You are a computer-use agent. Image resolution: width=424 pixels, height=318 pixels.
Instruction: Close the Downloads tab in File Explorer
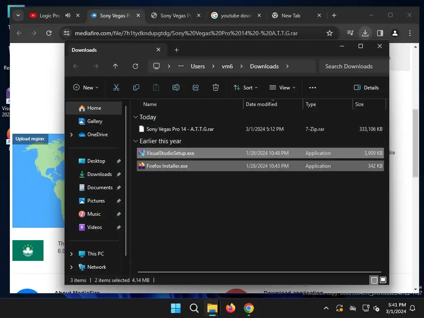click(159, 50)
